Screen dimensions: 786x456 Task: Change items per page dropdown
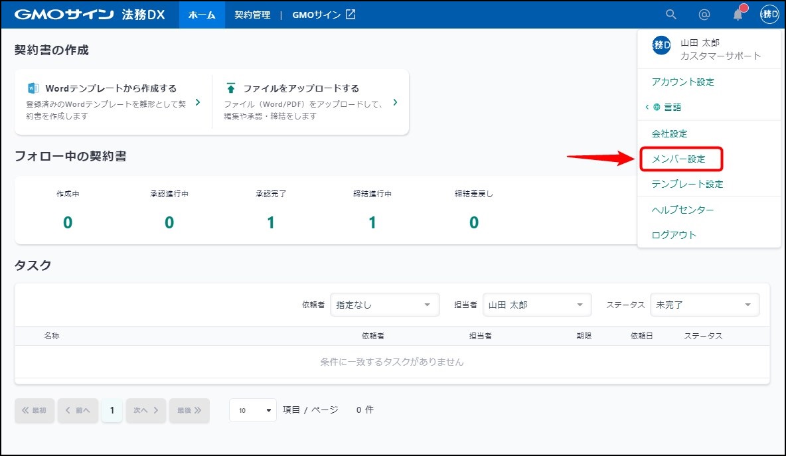pyautogui.click(x=253, y=410)
